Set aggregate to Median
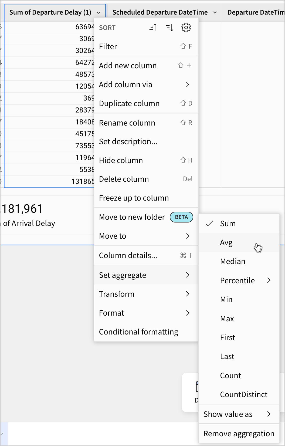Image resolution: width=285 pixels, height=446 pixels. pyautogui.click(x=233, y=261)
